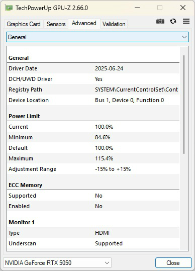Open the NVIDIA GeForce RTX 5050 GPU selector
195x271 pixels.
pyautogui.click(x=57, y=263)
